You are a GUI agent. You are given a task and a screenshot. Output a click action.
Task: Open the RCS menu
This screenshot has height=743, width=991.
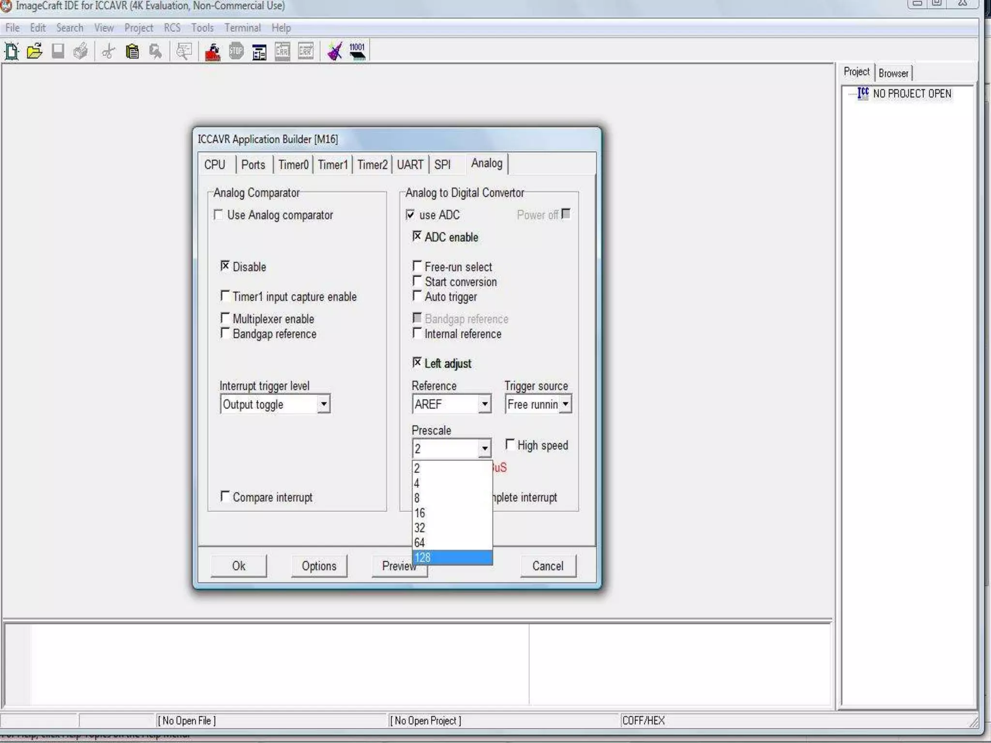(x=172, y=28)
